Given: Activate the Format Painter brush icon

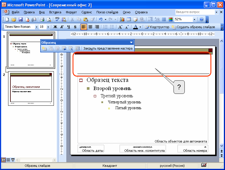Looking at the screenshot, I should pyautogui.click(x=93, y=19).
